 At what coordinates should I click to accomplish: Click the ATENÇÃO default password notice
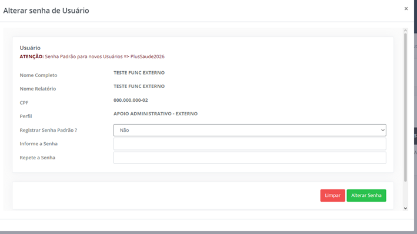coord(92,56)
